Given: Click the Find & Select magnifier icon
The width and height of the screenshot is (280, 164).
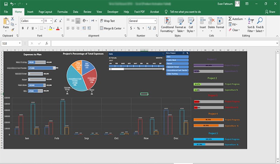Looking at the screenshot, I should (x=260, y=24).
